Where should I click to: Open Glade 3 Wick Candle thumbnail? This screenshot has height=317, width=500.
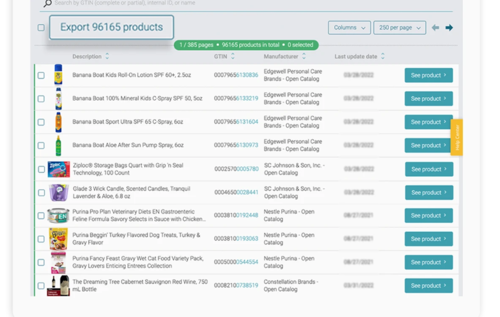click(59, 193)
